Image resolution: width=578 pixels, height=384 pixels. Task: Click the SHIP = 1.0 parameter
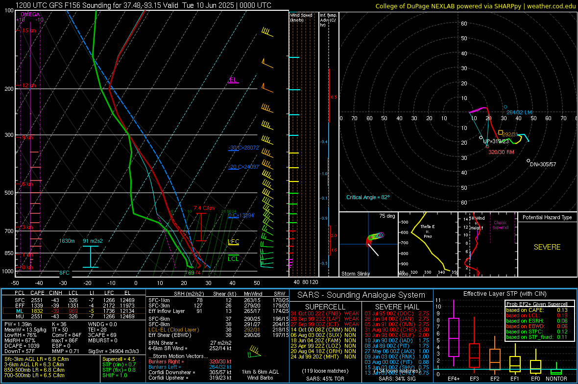pos(115,375)
